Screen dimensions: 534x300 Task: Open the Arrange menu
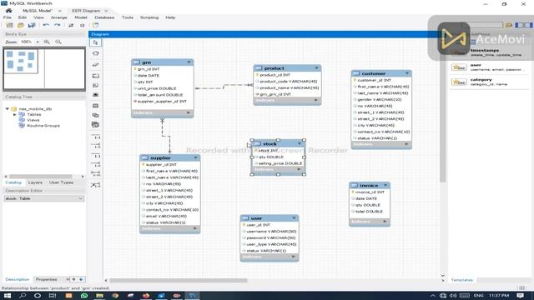pyautogui.click(x=59, y=17)
